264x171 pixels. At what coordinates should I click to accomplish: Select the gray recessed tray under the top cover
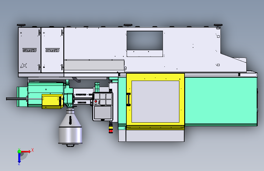pyautogui.click(x=94, y=65)
